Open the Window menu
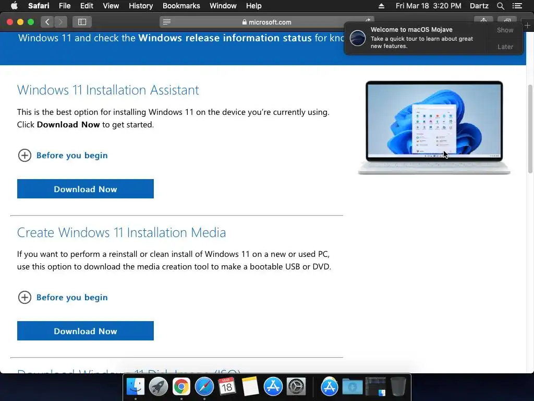 point(223,6)
